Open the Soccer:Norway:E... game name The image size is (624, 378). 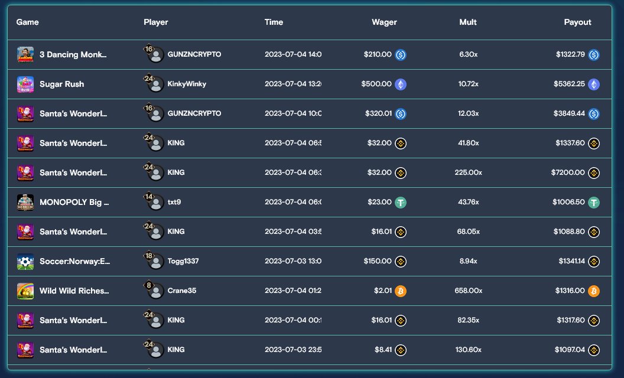pos(74,261)
